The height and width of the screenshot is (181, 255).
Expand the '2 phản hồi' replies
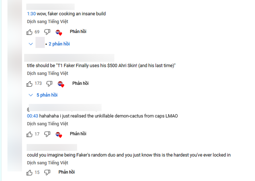59,44
